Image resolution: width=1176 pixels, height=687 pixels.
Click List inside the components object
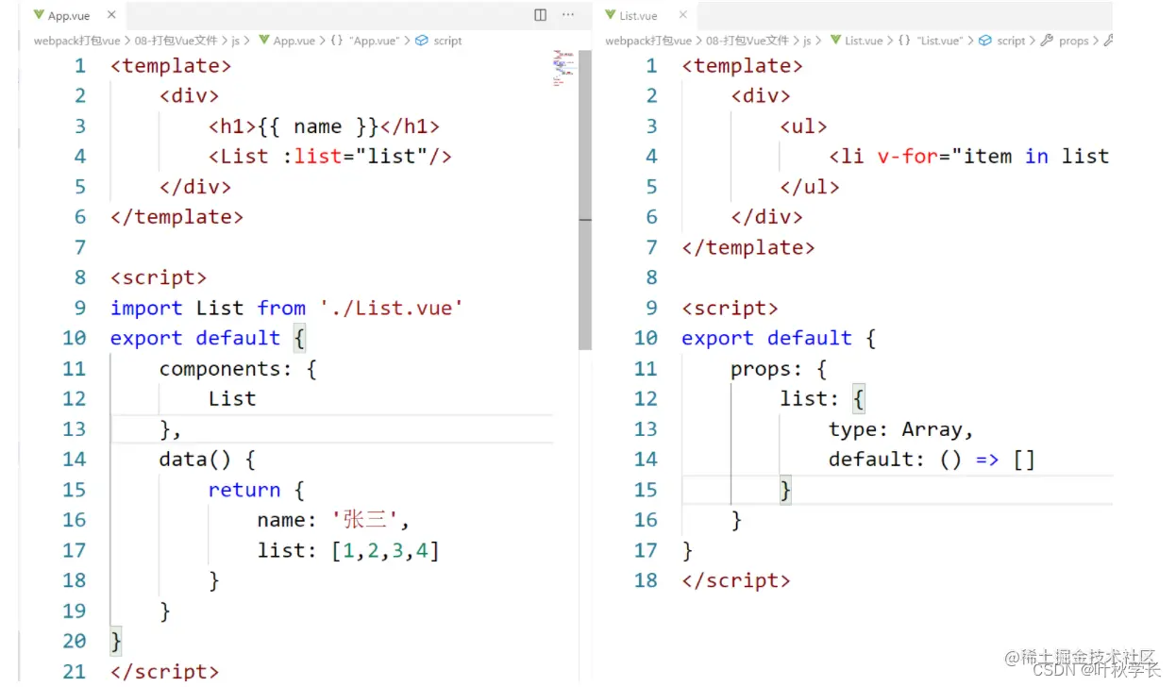coord(232,398)
